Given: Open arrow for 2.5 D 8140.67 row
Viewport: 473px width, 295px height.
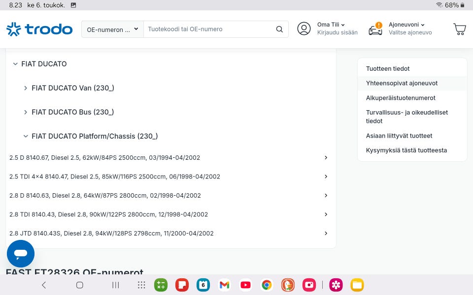Looking at the screenshot, I should [x=326, y=157].
